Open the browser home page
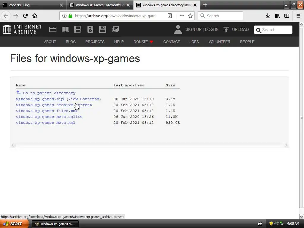 (35, 16)
